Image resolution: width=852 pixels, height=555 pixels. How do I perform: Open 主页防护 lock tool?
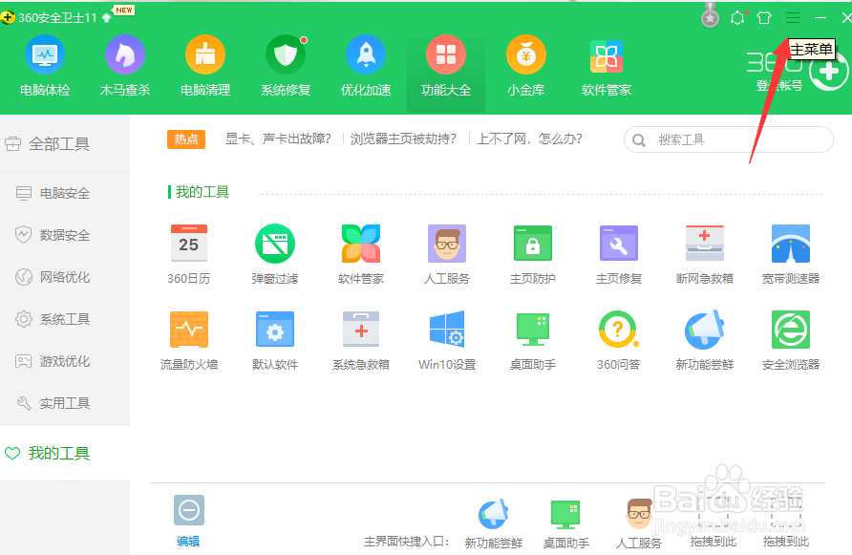[x=533, y=254]
